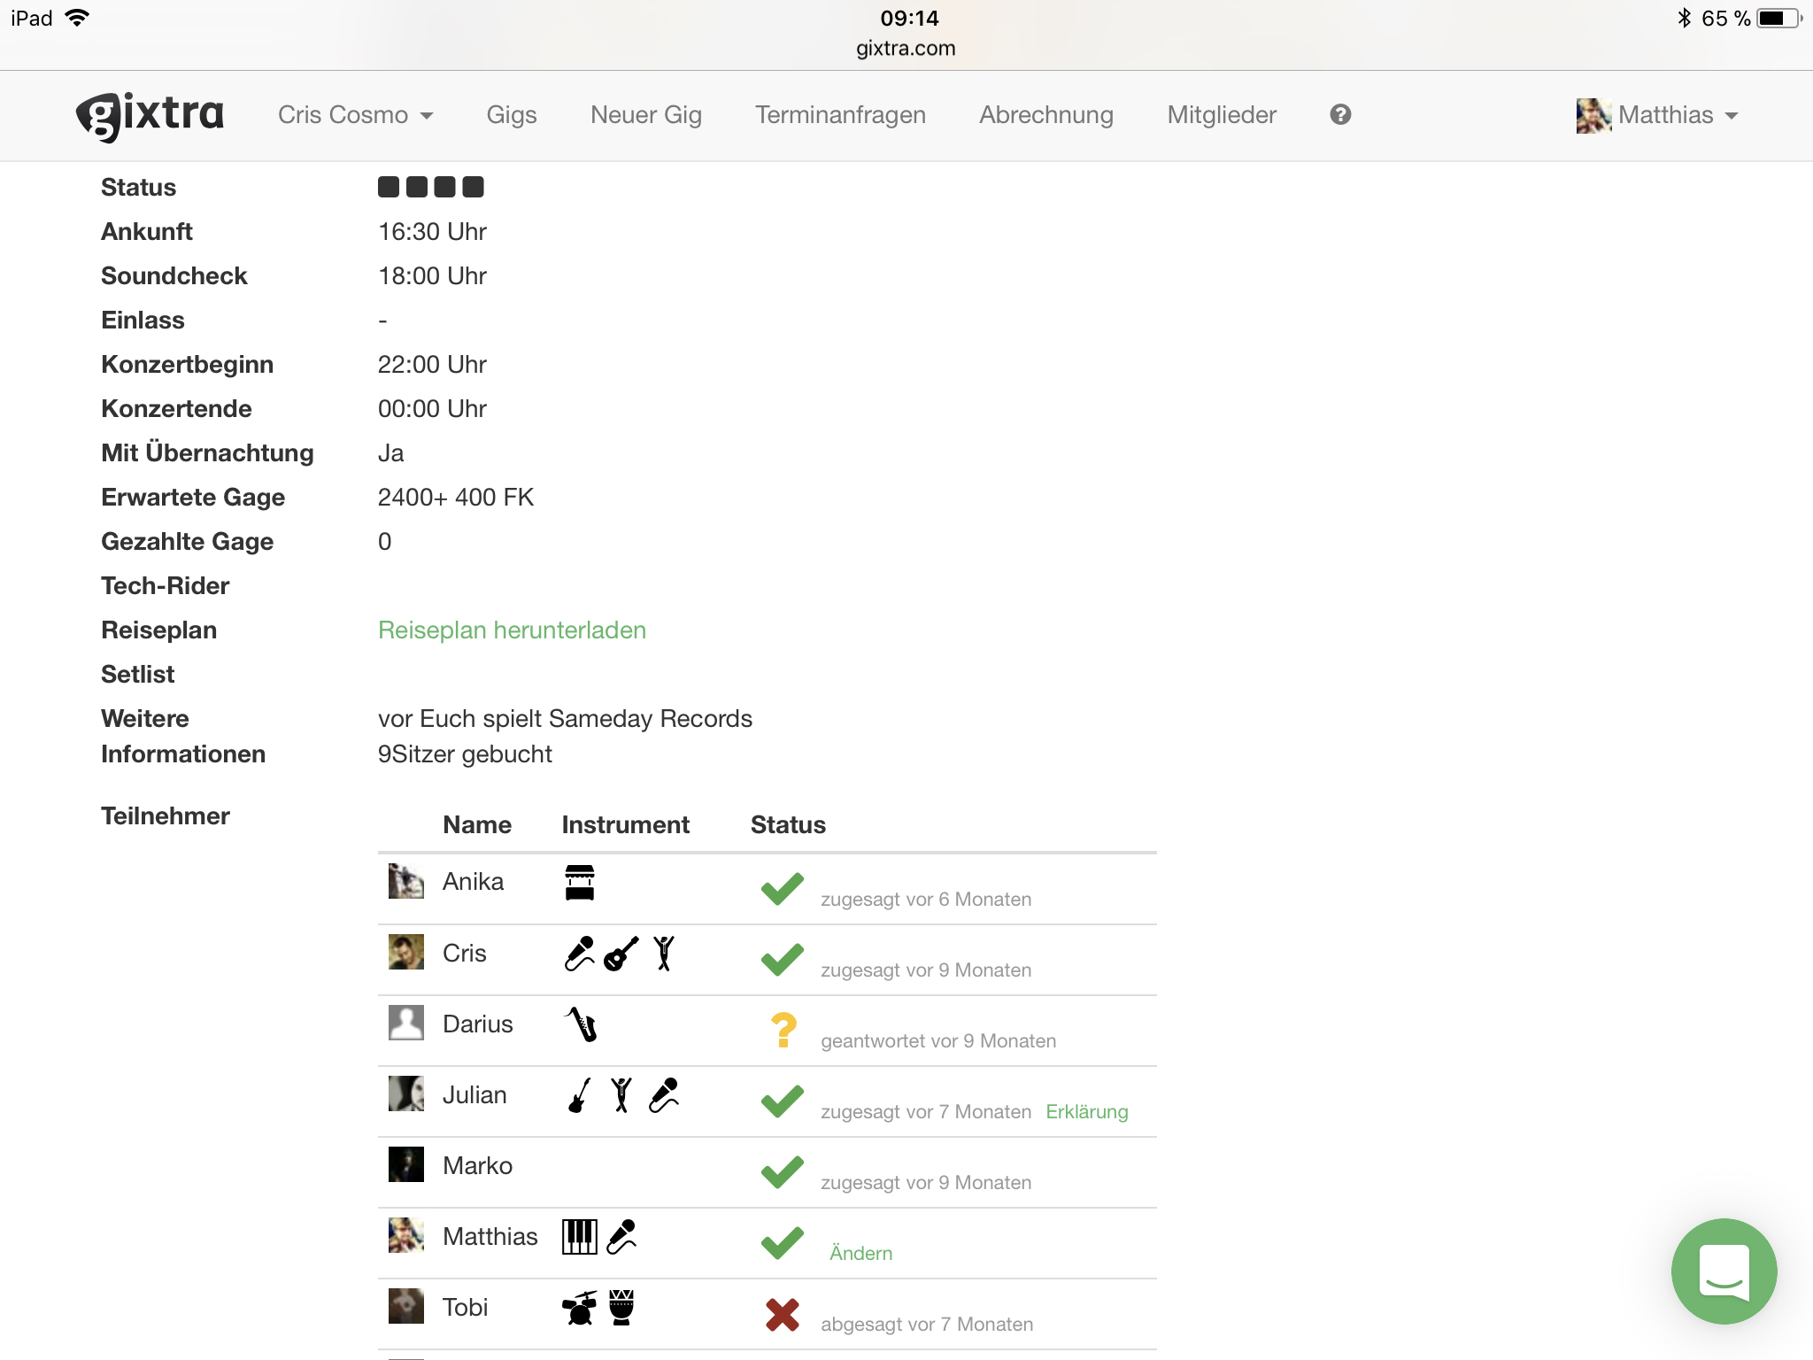
Task: Click Julian's profile thumbnail
Action: pos(406,1093)
